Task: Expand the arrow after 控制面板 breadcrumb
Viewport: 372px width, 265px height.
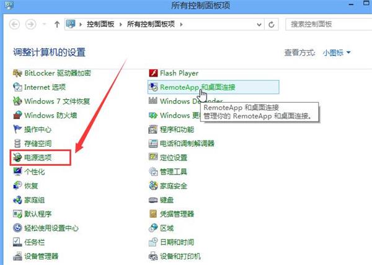Action: [x=121, y=24]
